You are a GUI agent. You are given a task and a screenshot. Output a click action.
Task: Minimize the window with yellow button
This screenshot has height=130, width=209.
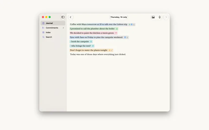coord(46,17)
